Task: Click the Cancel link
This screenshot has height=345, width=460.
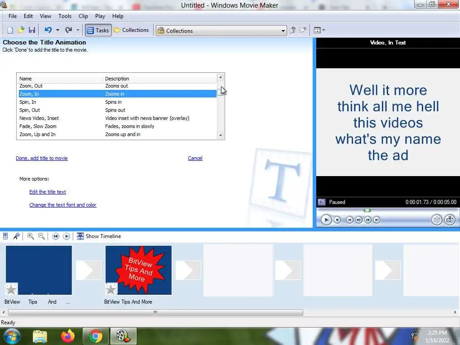Action: point(195,158)
